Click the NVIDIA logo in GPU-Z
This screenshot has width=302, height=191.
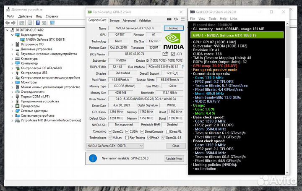point(174,41)
